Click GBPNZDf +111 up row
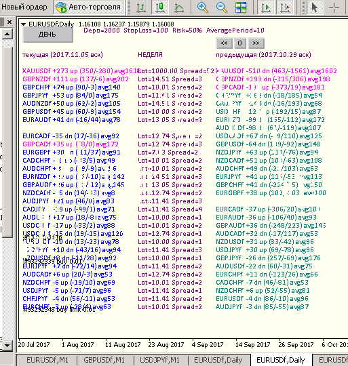Viewport: 348px width, 366px height. 75,79
